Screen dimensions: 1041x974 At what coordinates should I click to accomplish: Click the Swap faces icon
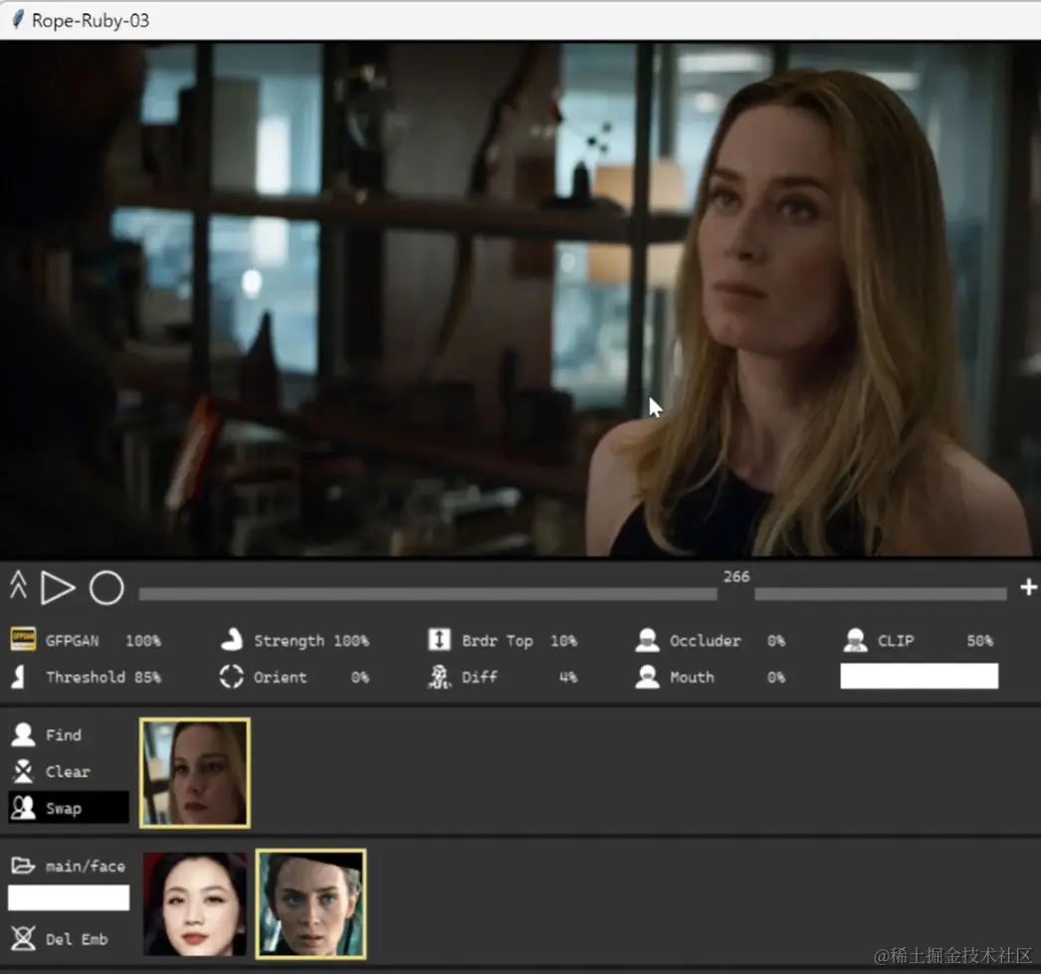23,808
